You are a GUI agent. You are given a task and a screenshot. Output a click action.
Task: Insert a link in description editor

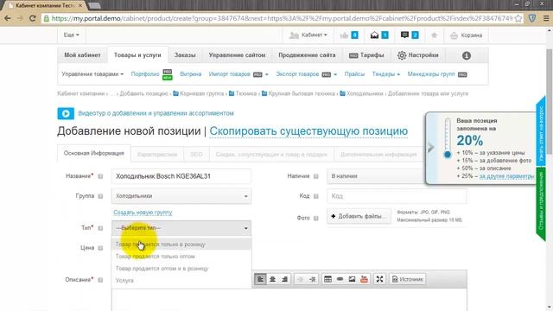[340, 279]
